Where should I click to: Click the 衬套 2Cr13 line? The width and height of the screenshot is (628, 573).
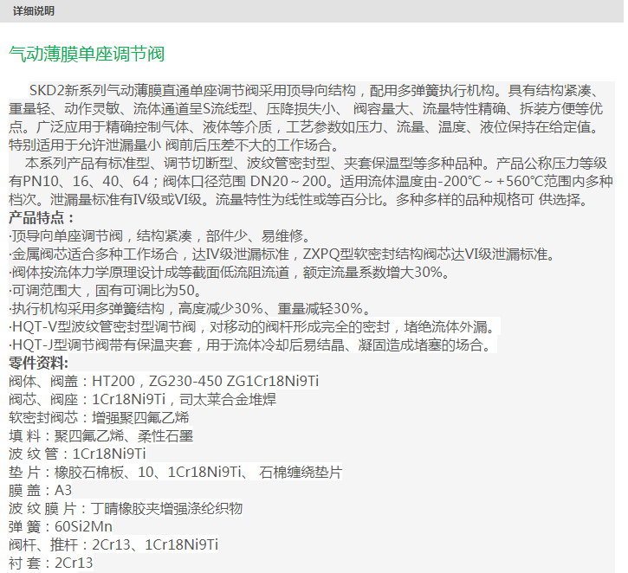[50, 563]
